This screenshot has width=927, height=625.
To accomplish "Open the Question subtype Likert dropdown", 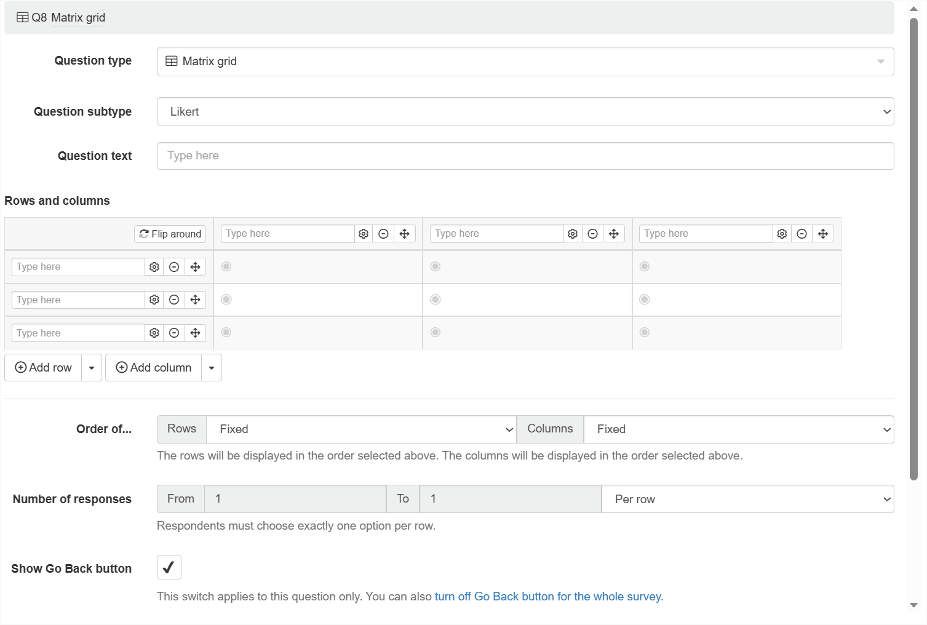I will coord(525,111).
